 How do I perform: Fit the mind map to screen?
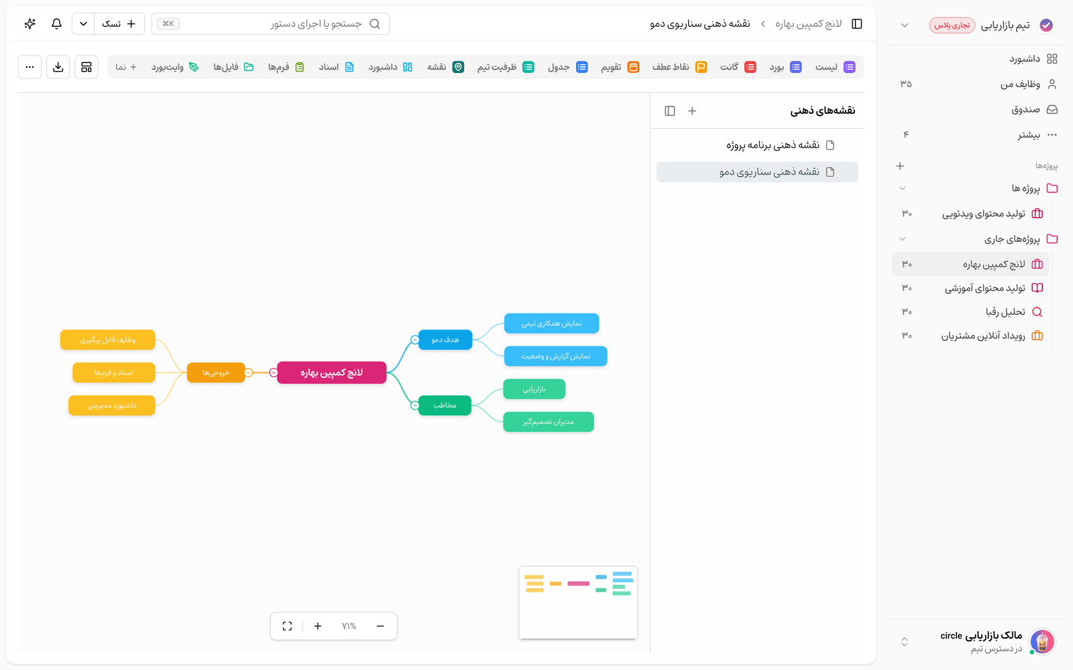click(287, 626)
